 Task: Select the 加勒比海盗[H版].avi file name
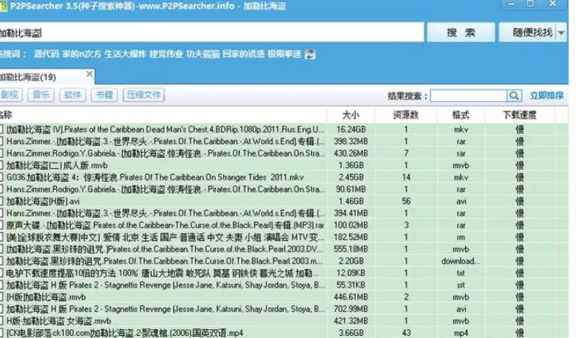(43, 201)
